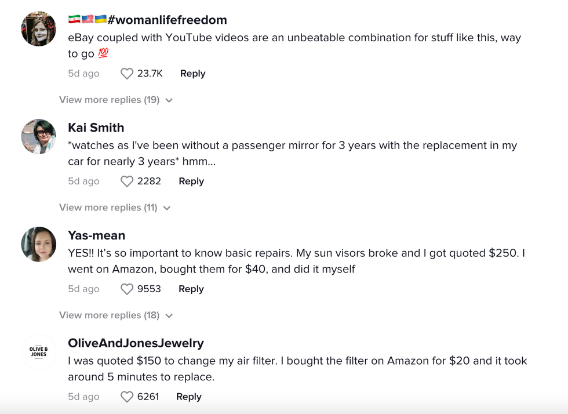Click Yas-mean's profile avatar
This screenshot has width=568, height=414.
coord(38,244)
